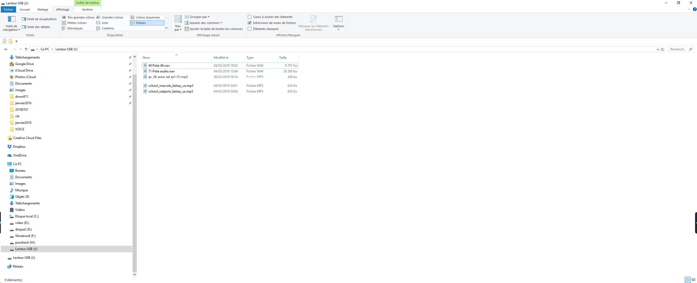Open the Fichier menu tab

click(x=8, y=10)
